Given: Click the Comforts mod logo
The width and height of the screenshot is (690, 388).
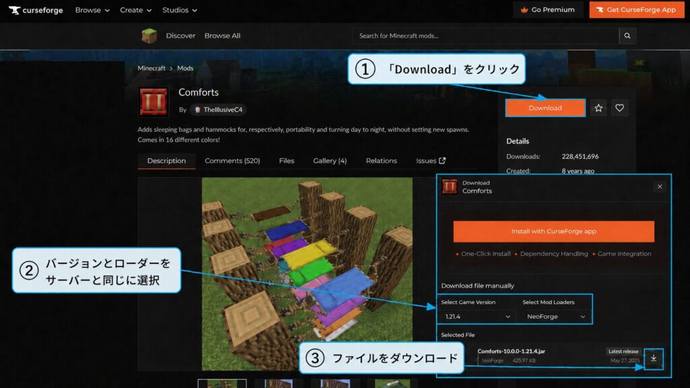Looking at the screenshot, I should [154, 102].
